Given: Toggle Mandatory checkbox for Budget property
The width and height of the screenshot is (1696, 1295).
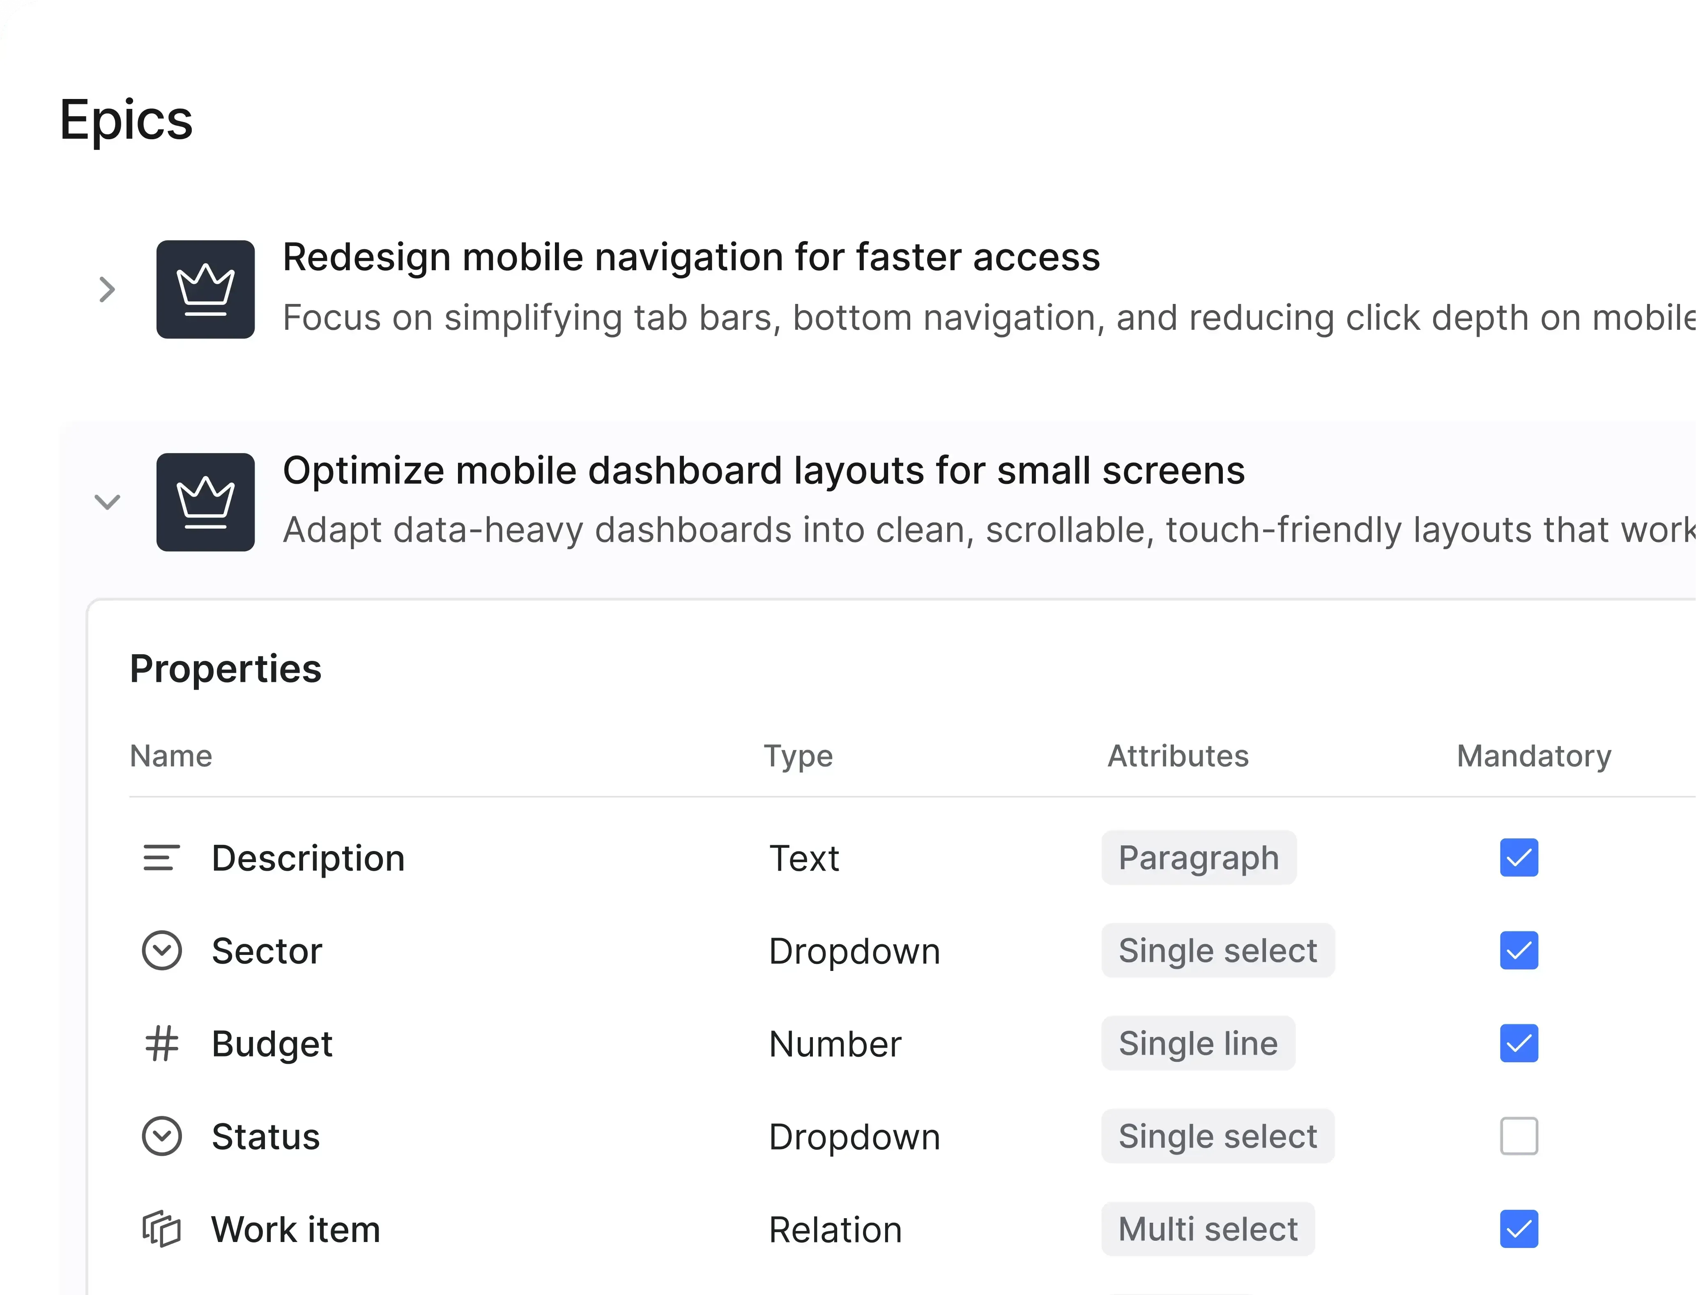Looking at the screenshot, I should click(x=1519, y=1044).
